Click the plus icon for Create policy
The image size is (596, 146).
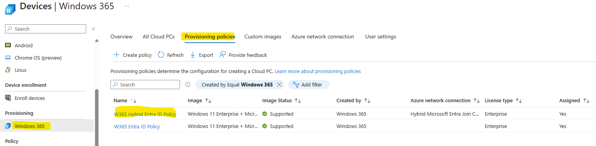click(116, 55)
